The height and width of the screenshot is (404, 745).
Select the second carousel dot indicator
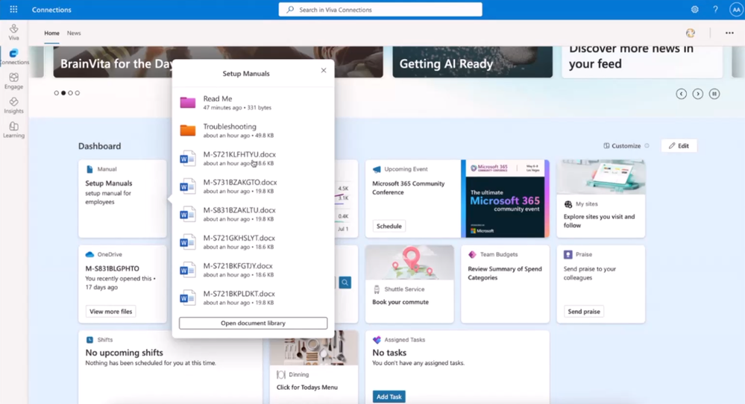pyautogui.click(x=63, y=93)
